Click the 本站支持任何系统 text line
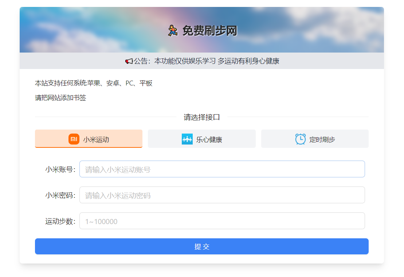The width and height of the screenshot is (404, 277). [x=94, y=83]
